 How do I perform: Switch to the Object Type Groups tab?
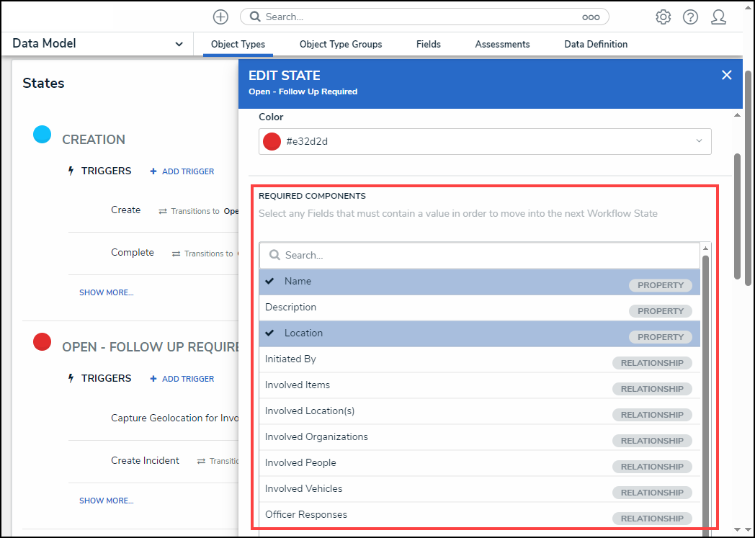point(341,45)
